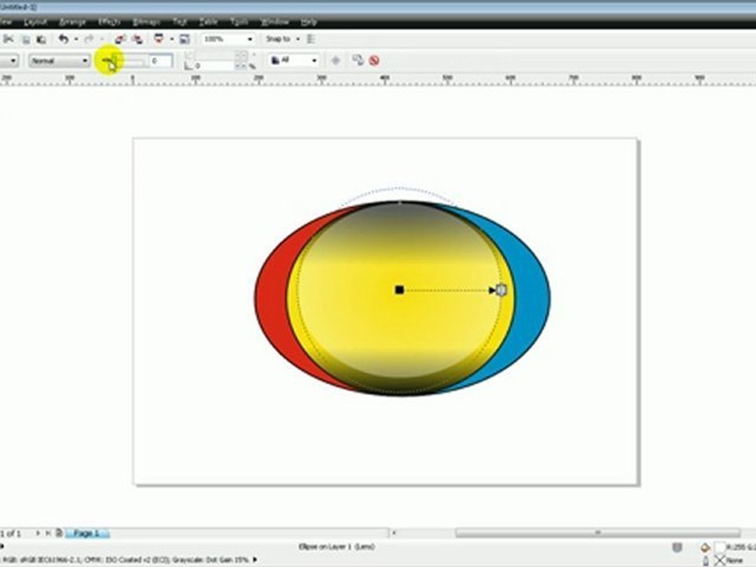Open the Effects menu

coord(109,22)
